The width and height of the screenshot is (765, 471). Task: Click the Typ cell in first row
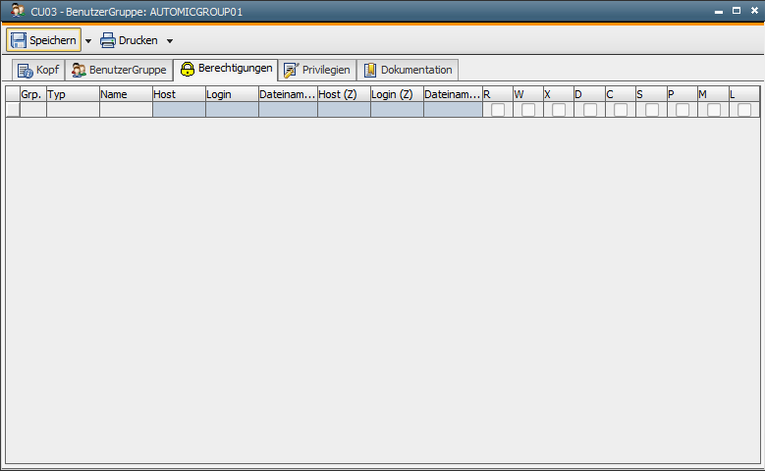[x=74, y=110]
